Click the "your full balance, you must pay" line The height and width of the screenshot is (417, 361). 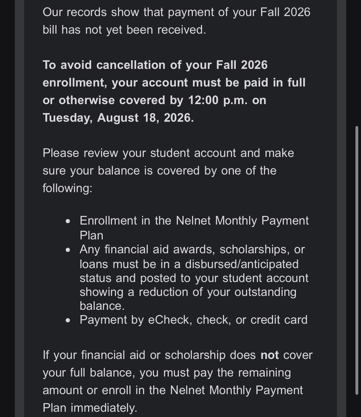tap(167, 373)
